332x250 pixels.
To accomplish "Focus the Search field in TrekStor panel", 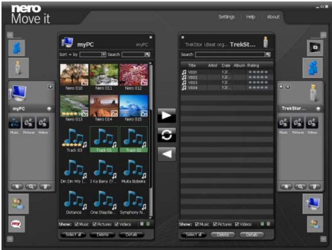I will [x=230, y=54].
